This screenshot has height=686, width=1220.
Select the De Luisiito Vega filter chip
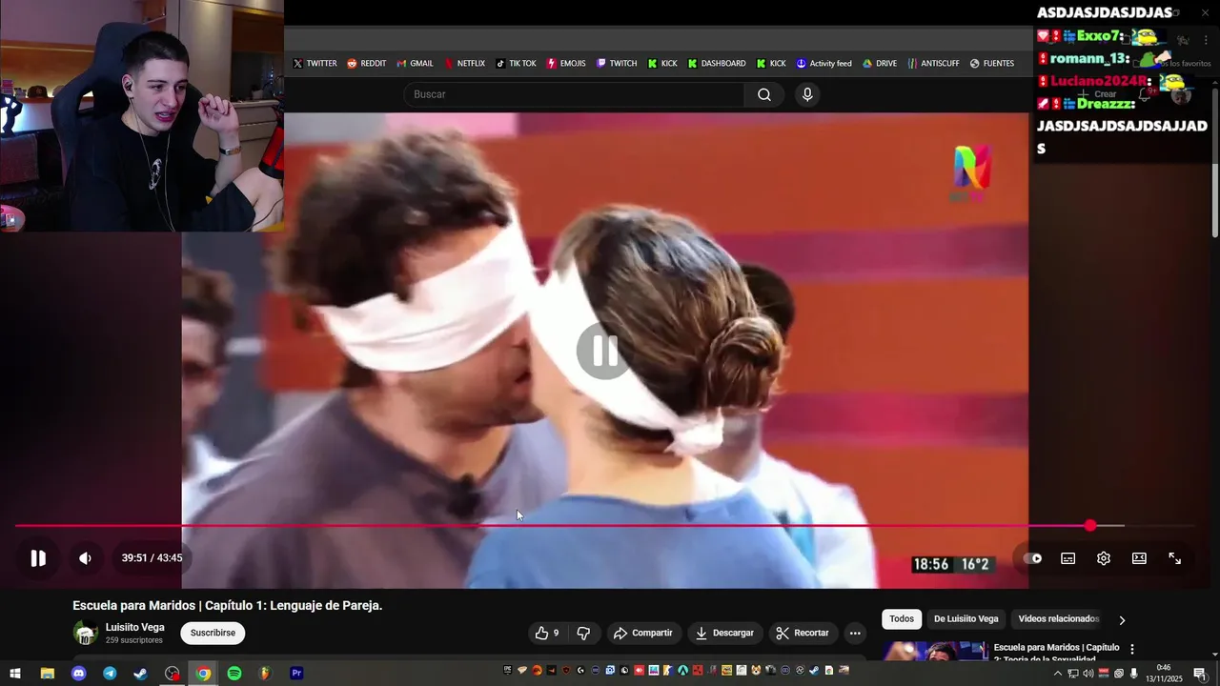click(966, 619)
